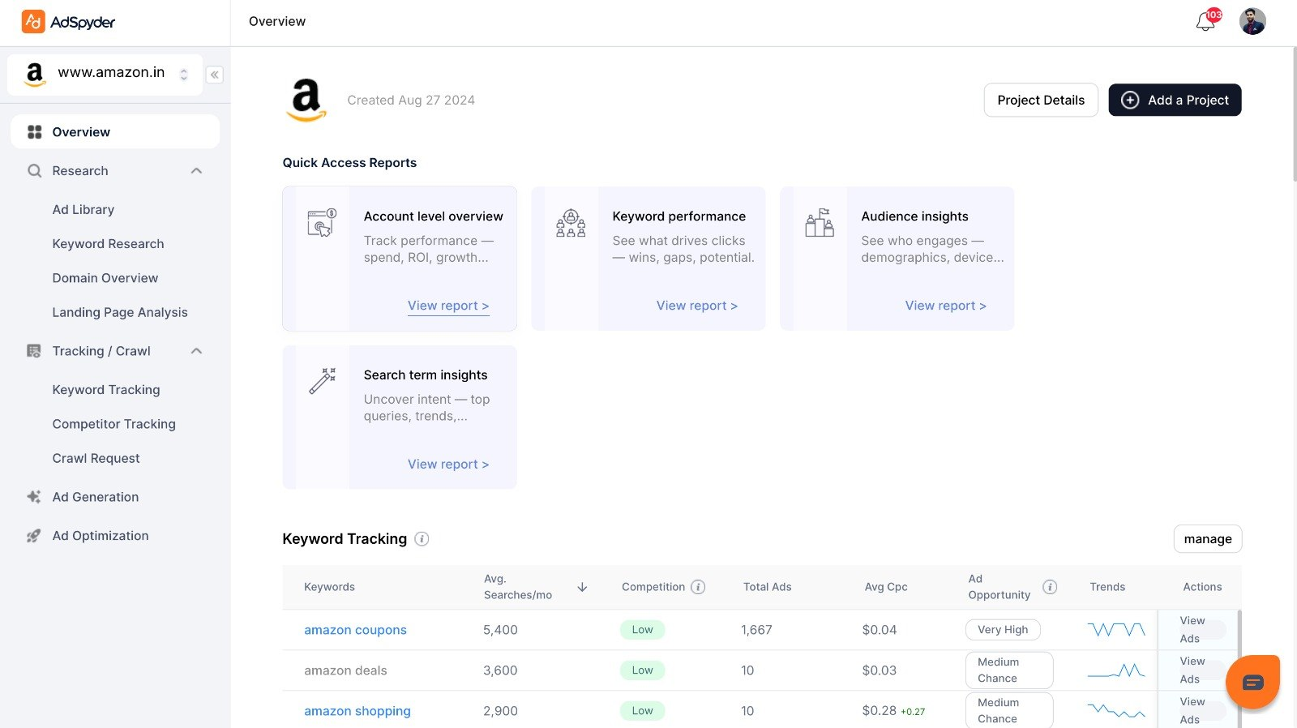Collapse the Research section
This screenshot has width=1297, height=728.
(x=196, y=171)
